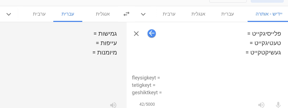Set target language to אנגלית
288x108 pixels.
(102, 14)
